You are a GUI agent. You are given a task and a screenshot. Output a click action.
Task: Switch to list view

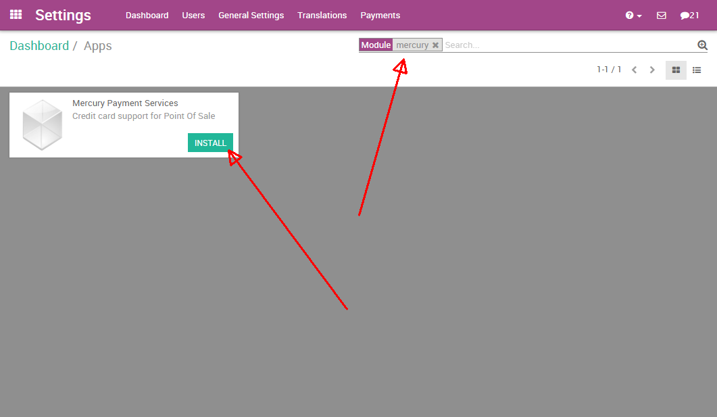click(697, 70)
